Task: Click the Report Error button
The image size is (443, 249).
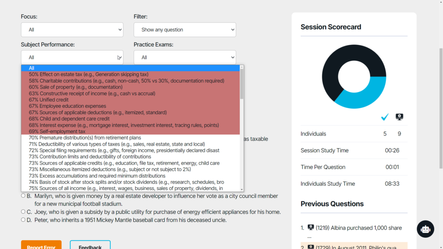Action: pyautogui.click(x=41, y=246)
